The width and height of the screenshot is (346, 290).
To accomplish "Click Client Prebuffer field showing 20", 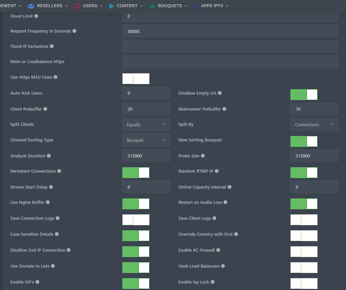I will [146, 109].
